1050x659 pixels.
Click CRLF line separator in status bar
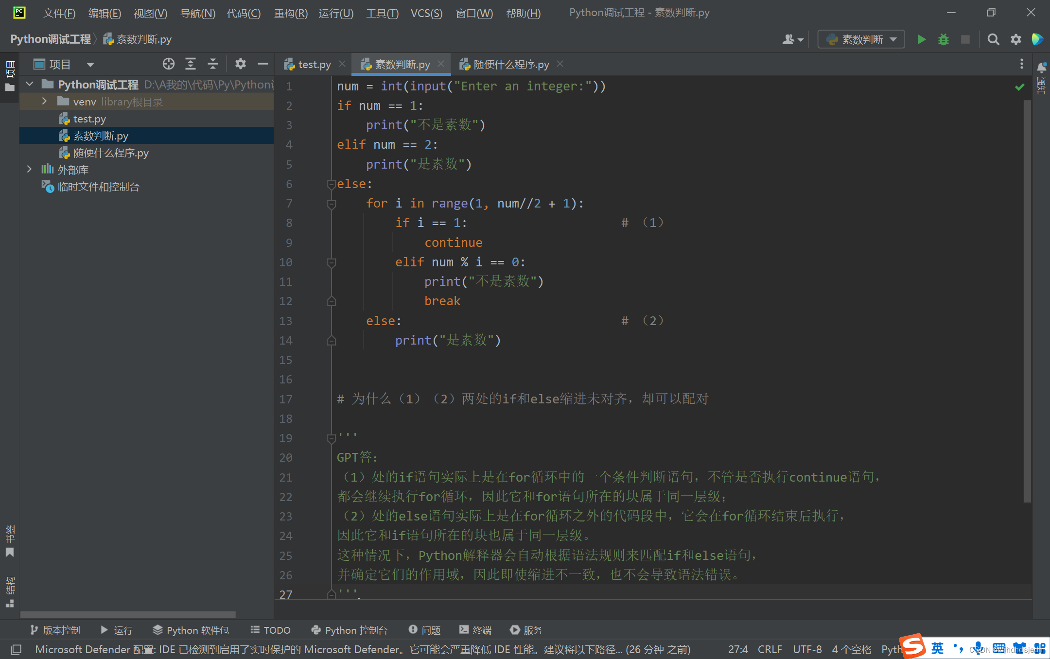pyautogui.click(x=770, y=649)
